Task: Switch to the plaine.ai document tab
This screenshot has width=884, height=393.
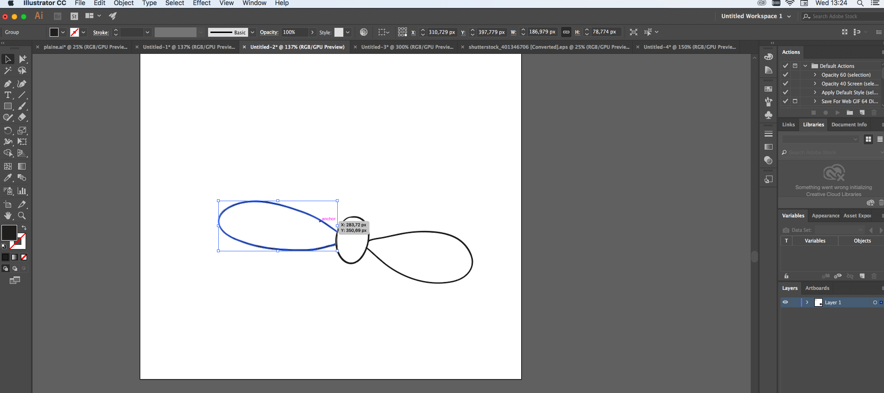Action: click(x=85, y=47)
